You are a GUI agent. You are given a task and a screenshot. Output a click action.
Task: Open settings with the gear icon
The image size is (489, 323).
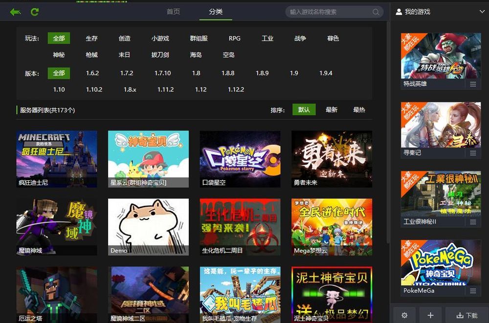click(x=404, y=315)
